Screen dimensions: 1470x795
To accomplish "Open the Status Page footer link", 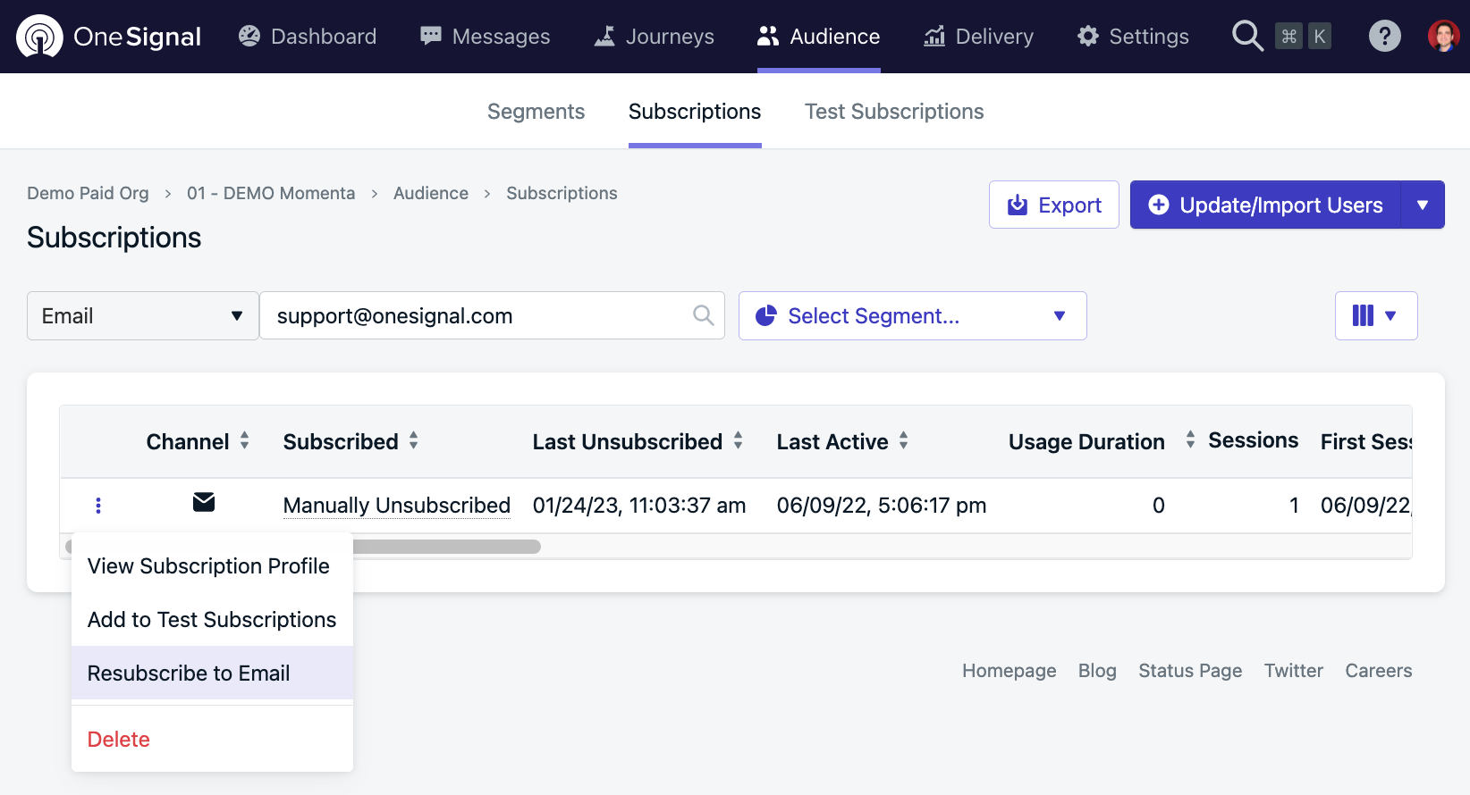I will 1190,671.
